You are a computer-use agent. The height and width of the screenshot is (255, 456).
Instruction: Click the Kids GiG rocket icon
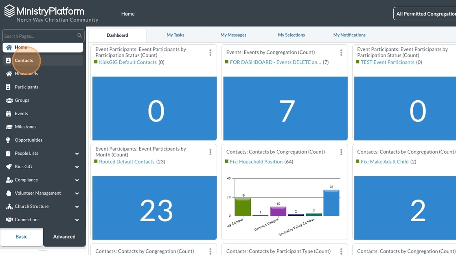[x=9, y=167]
